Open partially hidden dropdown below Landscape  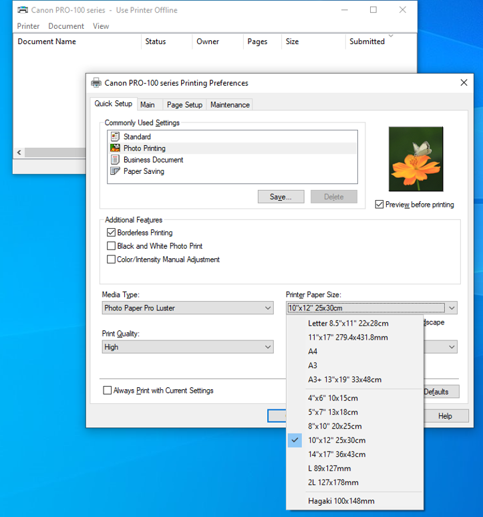[x=440, y=347]
